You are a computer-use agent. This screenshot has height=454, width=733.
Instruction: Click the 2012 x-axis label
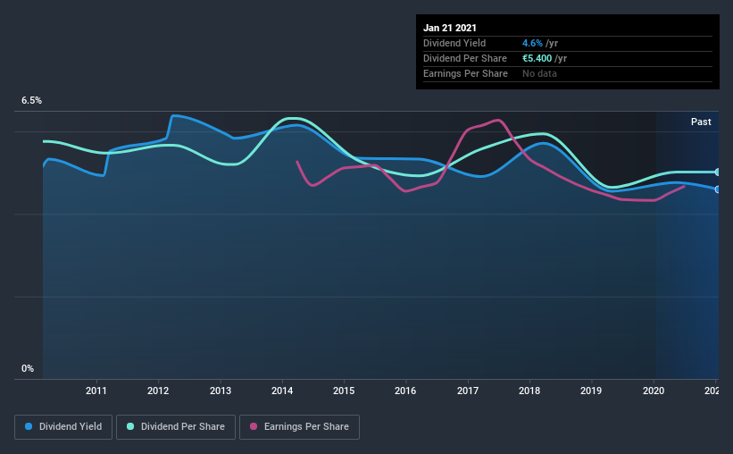point(158,391)
